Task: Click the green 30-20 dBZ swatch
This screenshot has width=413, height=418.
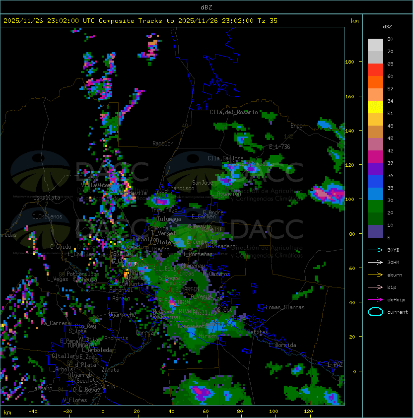Action: pos(375,207)
